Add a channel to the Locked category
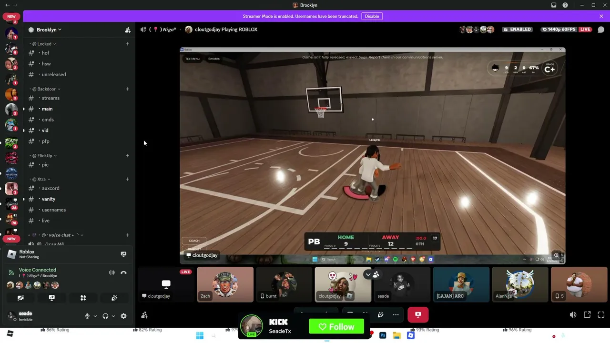Screen dimensions: 610x343 127,44
